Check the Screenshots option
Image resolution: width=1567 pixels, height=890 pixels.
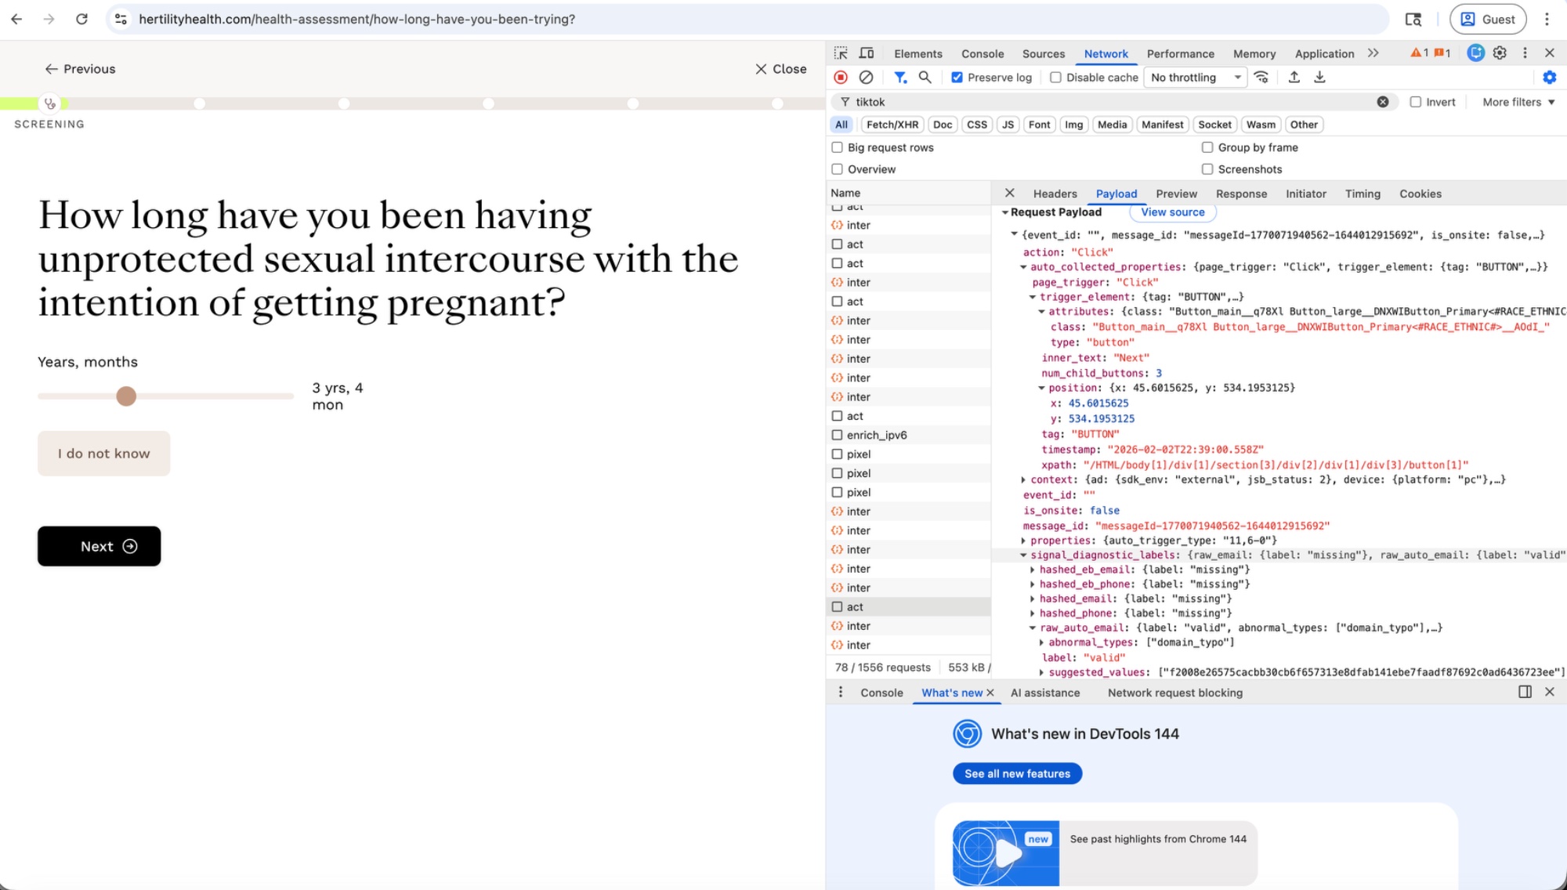coord(1207,169)
